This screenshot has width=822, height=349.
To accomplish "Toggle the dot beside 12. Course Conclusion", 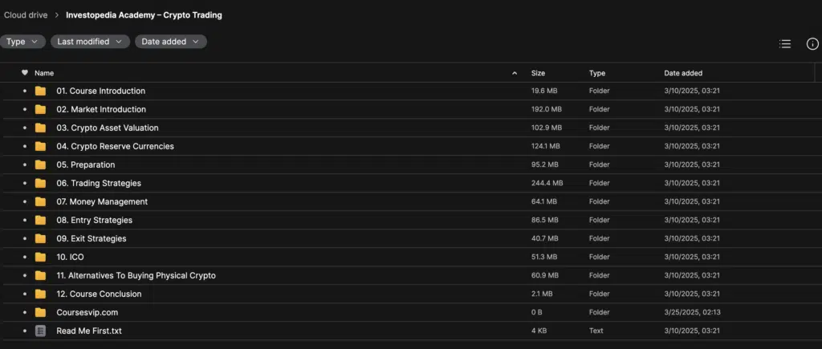I will (25, 294).
